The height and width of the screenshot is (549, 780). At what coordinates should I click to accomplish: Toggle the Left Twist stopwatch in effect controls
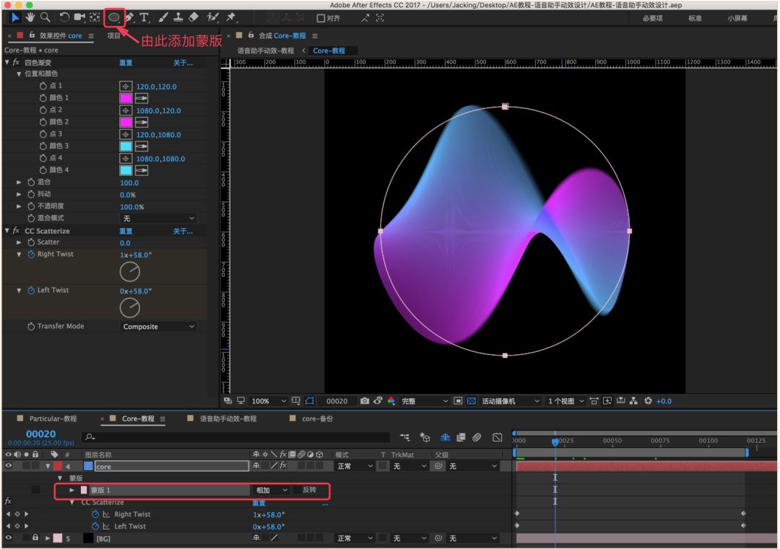(x=31, y=290)
